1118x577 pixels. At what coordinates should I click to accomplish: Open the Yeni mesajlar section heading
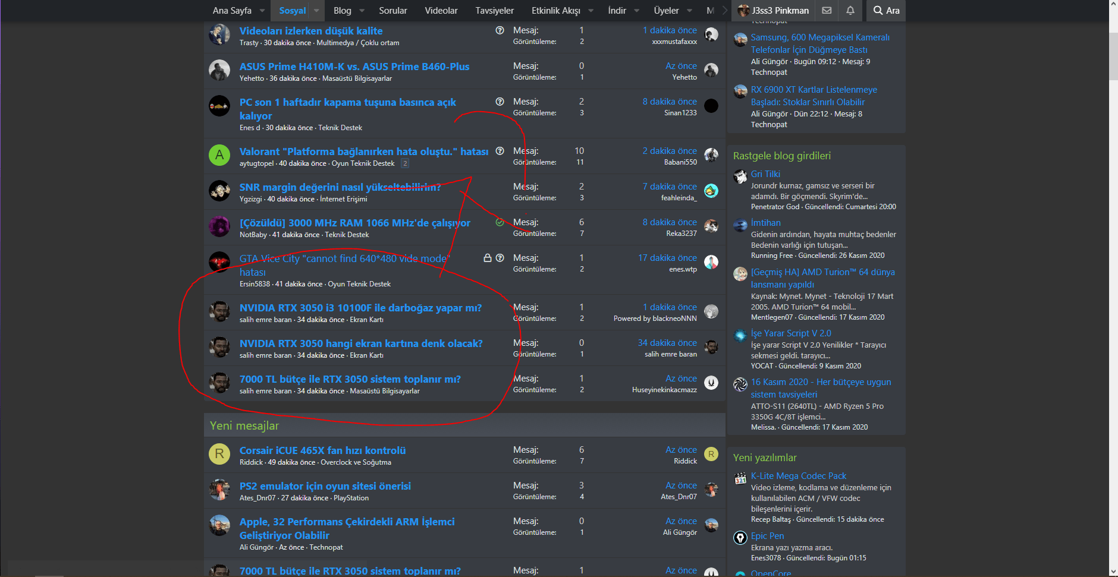pyautogui.click(x=244, y=425)
